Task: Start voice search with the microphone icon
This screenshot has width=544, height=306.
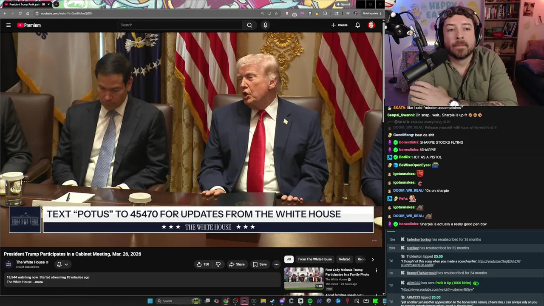Action: [265, 25]
